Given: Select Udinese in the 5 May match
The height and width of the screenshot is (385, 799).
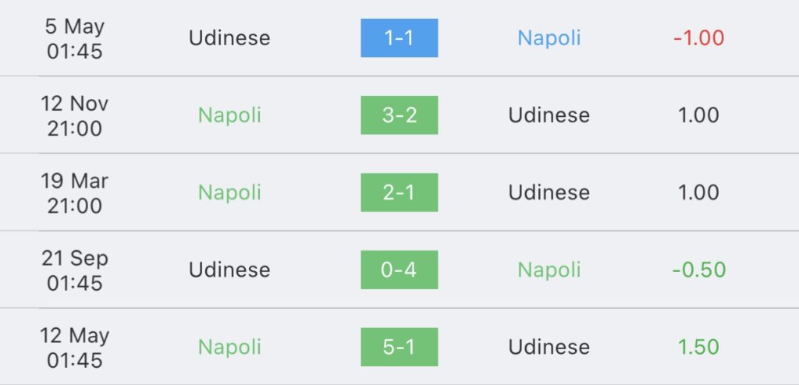Looking at the screenshot, I should point(229,38).
